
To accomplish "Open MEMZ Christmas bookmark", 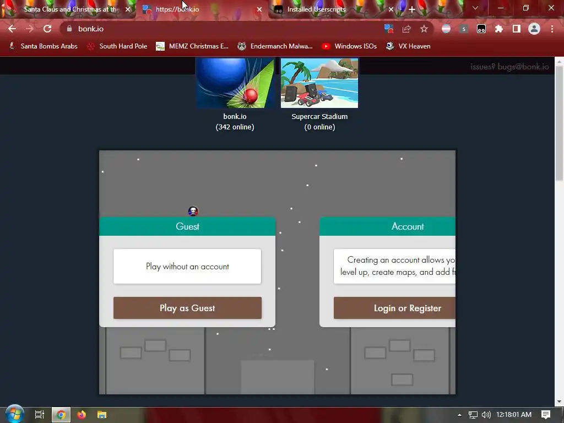I will point(192,46).
